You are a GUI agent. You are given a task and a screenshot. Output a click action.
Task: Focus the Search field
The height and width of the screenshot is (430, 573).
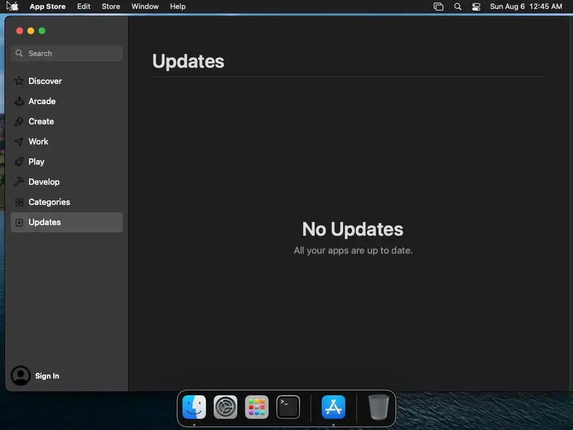point(67,53)
